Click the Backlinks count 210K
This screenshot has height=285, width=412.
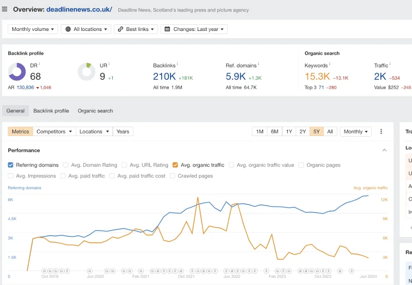click(x=164, y=76)
